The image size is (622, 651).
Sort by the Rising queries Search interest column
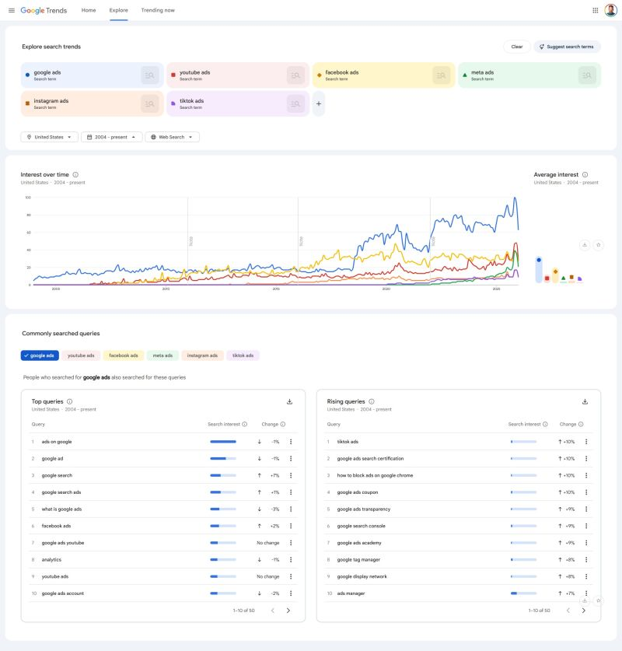(x=524, y=425)
